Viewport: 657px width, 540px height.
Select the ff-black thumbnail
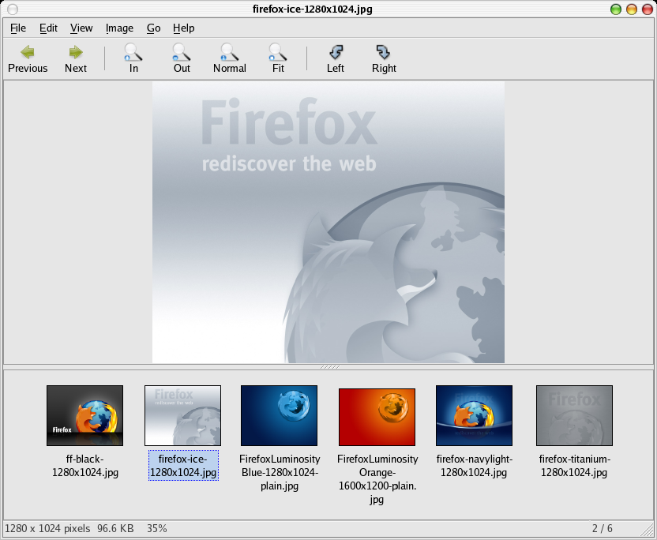[x=84, y=416]
